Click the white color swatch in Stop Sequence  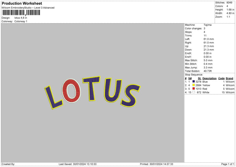[194, 92]
